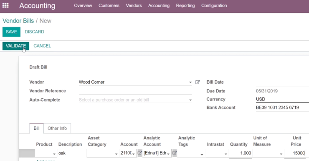
Task: Save the new vendor bill
Action: (11, 32)
